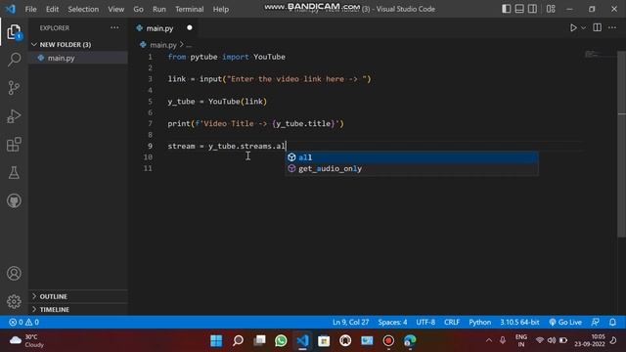Click the editor vertical scrollbar
This screenshot has height=352, width=626.
(x=622, y=144)
